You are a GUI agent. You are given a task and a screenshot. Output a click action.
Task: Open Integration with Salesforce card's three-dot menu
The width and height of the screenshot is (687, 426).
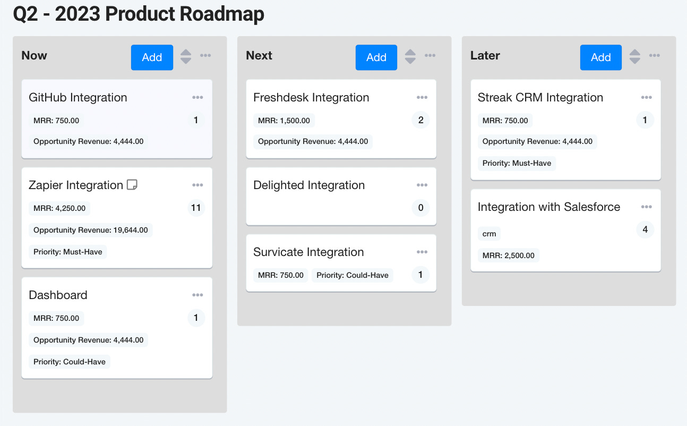click(x=646, y=207)
